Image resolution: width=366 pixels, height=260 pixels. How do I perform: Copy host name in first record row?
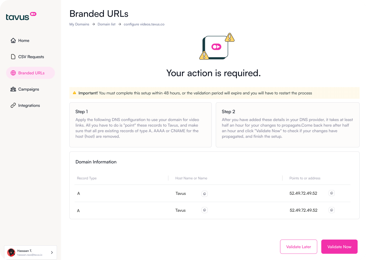pyautogui.click(x=204, y=194)
